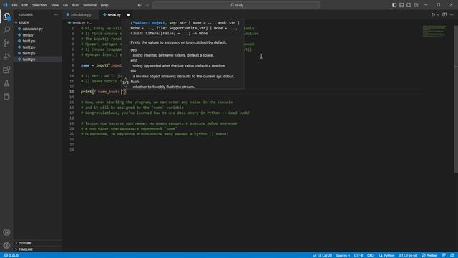Switch to the calculator.py editor tab

click(80, 14)
